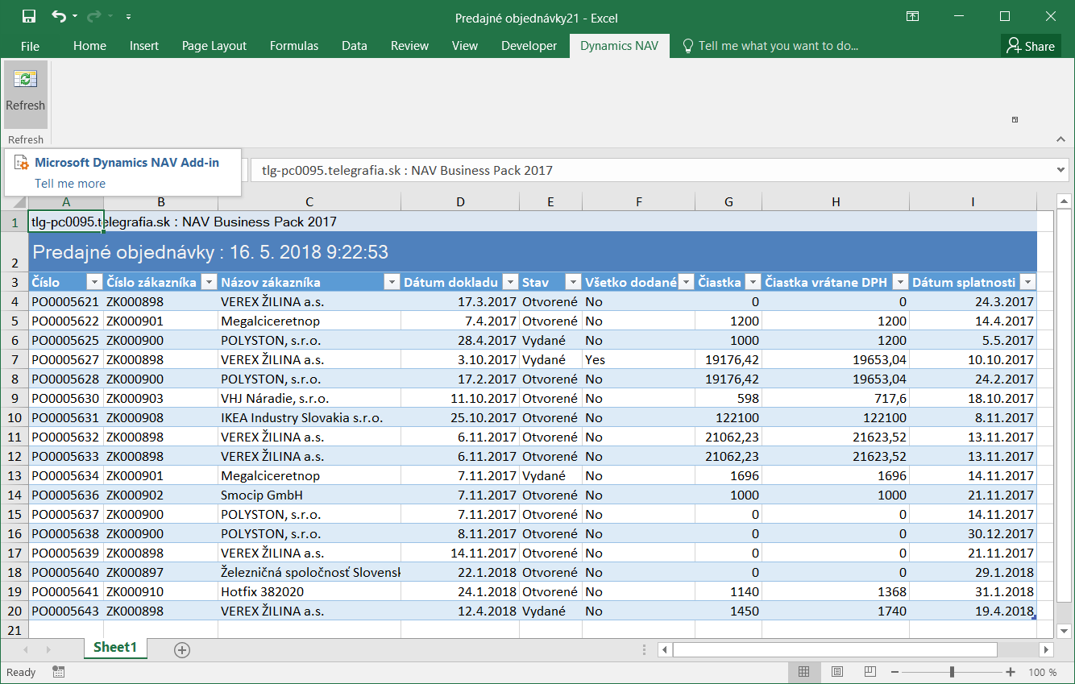This screenshot has height=684, width=1075.
Task: Expand the formula bar dropdown arrow
Action: [x=1061, y=170]
